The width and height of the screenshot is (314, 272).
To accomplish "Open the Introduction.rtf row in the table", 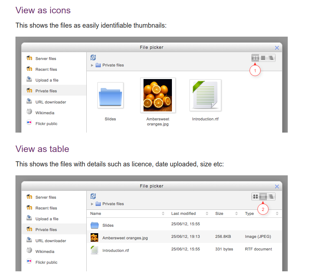I will (x=115, y=250).
